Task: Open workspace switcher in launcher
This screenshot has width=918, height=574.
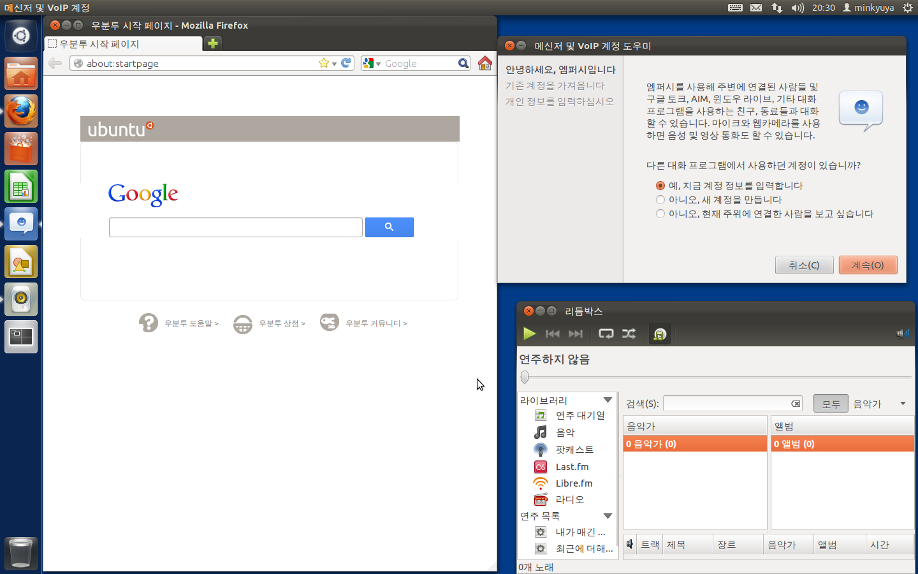Action: 21,337
